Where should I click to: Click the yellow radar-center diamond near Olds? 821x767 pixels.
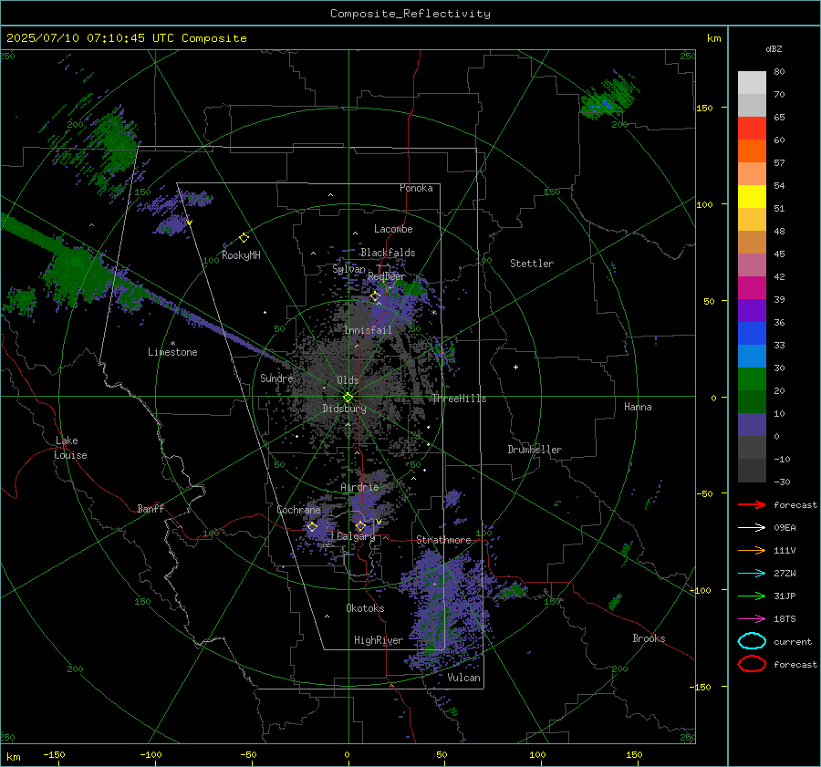pos(348,398)
